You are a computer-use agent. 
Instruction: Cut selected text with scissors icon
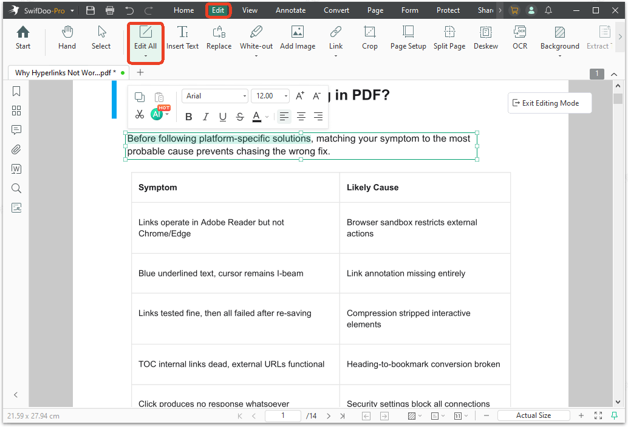click(x=139, y=115)
